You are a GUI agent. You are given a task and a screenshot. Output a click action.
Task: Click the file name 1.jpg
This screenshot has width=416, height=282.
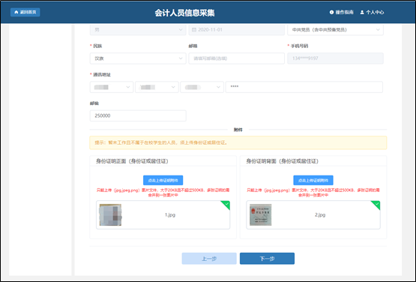[170, 214]
